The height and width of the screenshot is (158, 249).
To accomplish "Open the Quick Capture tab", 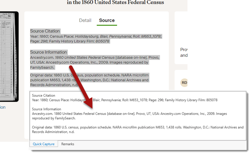I will 44,144.
